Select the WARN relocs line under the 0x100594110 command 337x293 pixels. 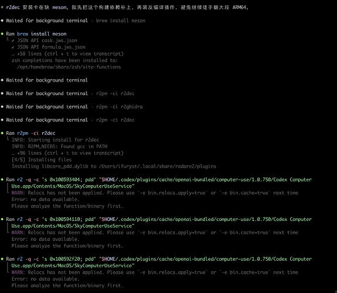click(x=155, y=233)
